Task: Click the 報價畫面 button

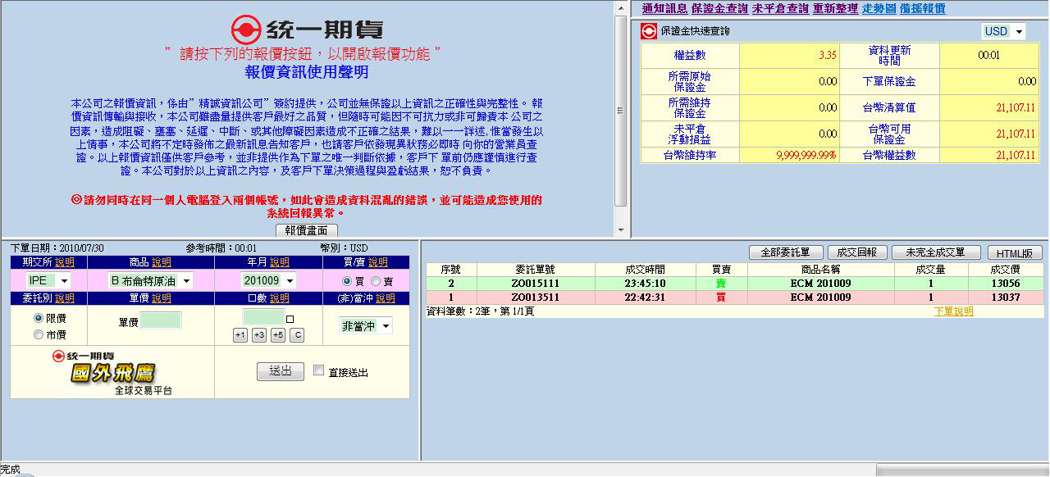Action: [x=306, y=230]
